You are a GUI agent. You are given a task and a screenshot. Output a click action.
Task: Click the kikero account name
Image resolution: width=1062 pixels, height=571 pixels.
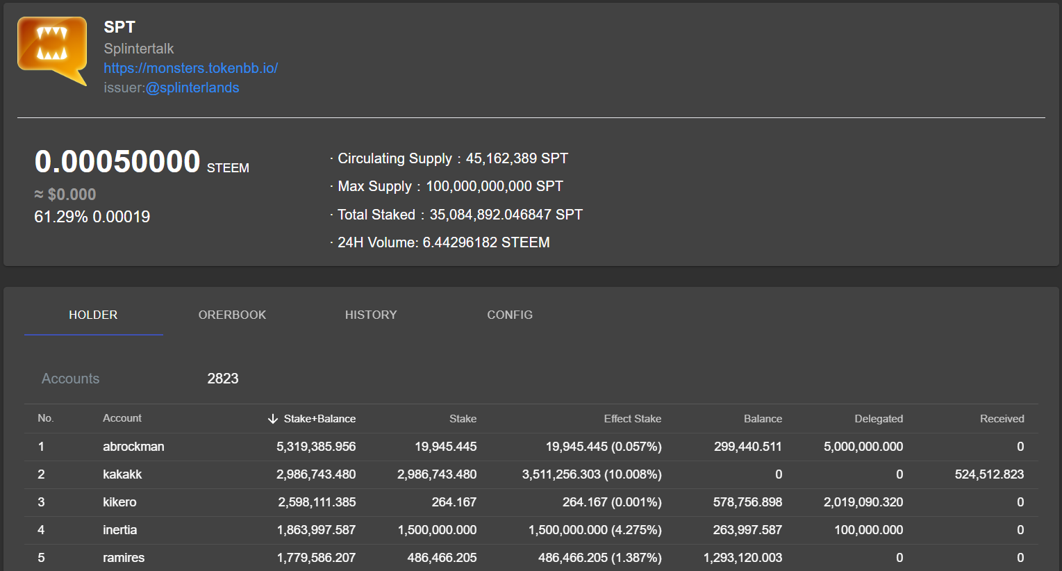(119, 502)
